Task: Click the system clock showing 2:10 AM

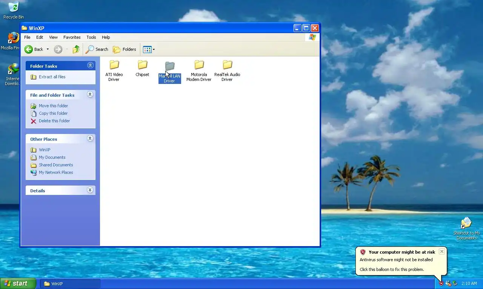Action: coord(469,284)
